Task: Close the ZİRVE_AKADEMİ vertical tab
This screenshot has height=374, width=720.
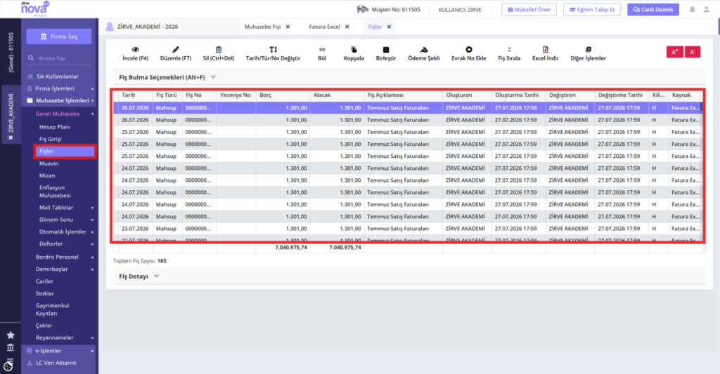Action: (11, 138)
